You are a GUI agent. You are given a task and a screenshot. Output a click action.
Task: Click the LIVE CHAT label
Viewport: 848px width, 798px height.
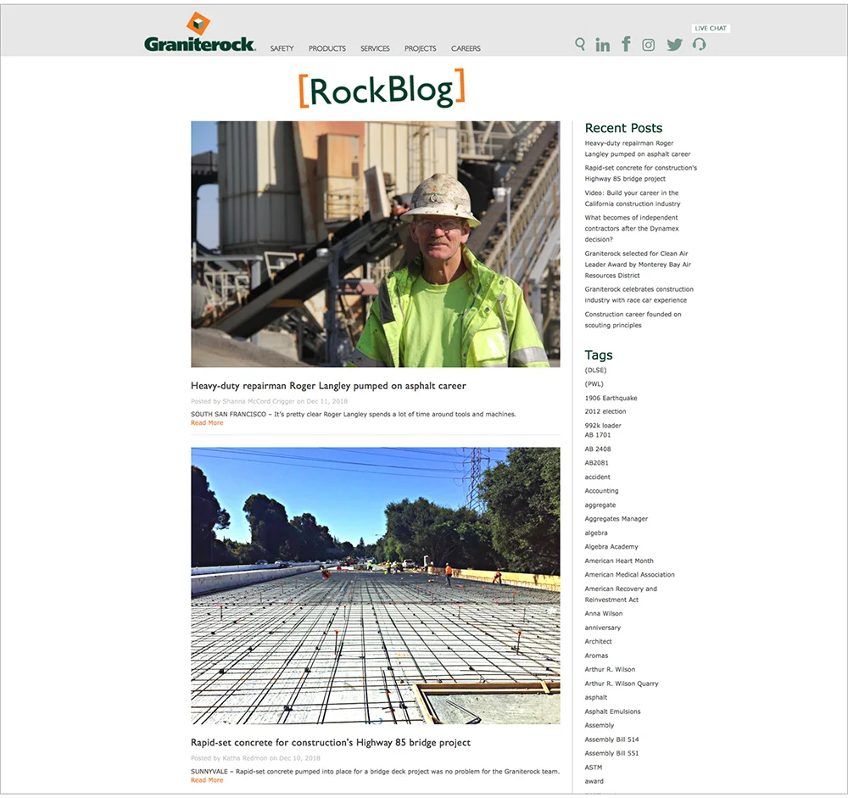coord(710,28)
